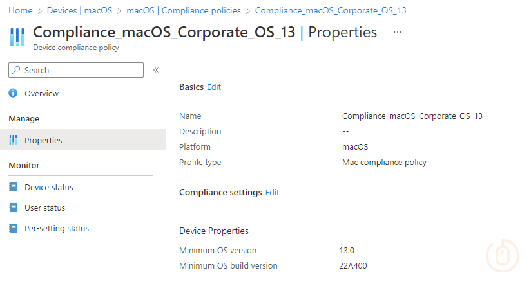Go to Home breadcrumb
Image resolution: width=531 pixels, height=284 pixels.
pos(21,10)
